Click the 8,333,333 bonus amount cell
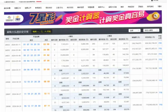168x112 pixels. click(65, 98)
